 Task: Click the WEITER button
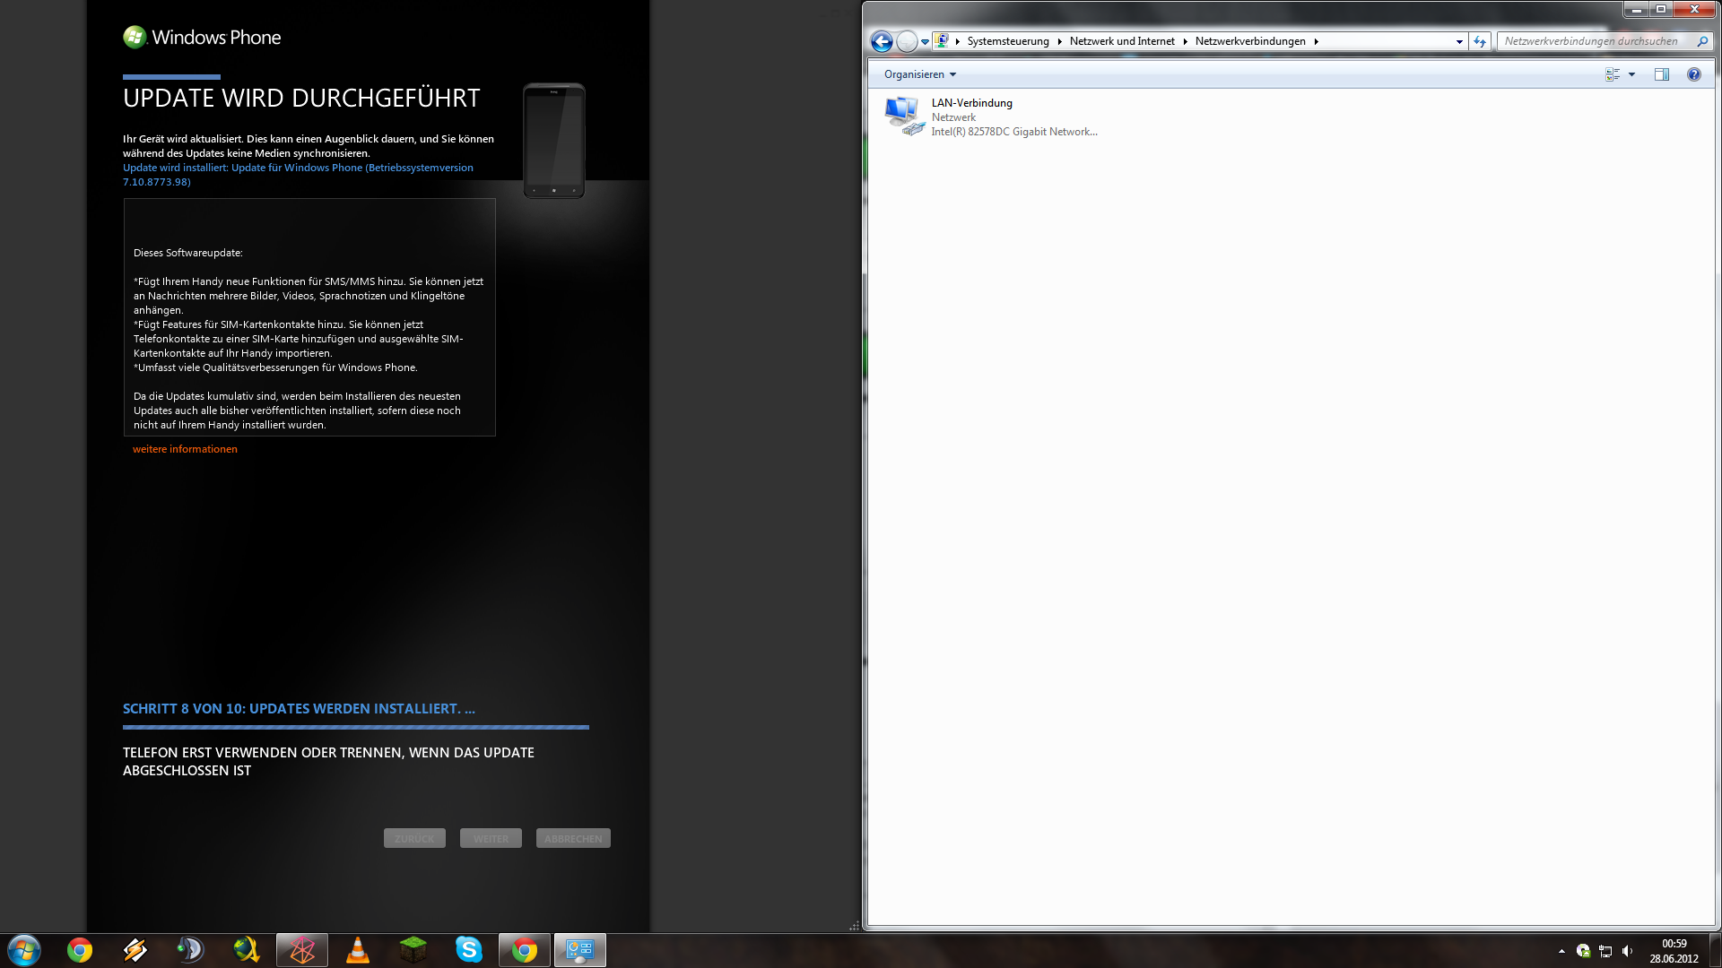pos(491,838)
